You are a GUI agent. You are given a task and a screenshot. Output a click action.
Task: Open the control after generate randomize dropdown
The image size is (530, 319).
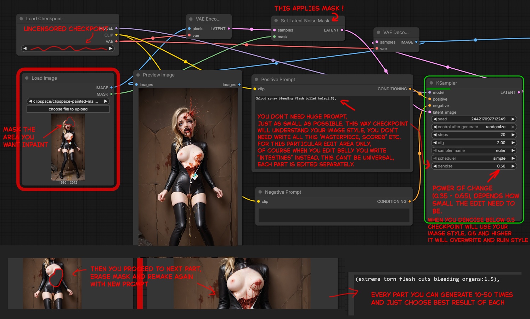[x=474, y=127]
